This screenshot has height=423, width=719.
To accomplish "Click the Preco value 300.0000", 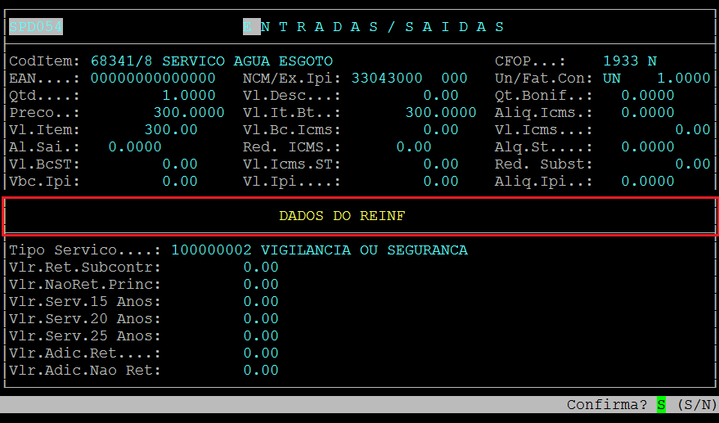I will [x=189, y=113].
